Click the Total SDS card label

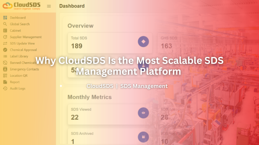click(x=79, y=38)
